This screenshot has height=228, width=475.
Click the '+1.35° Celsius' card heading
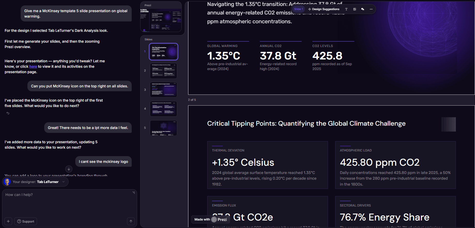(x=243, y=162)
